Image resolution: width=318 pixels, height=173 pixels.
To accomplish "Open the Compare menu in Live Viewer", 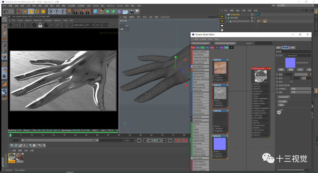I will point(48,20).
